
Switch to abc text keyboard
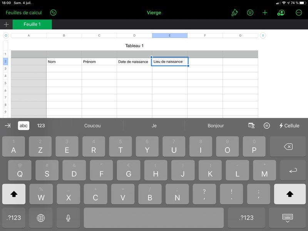click(x=24, y=126)
